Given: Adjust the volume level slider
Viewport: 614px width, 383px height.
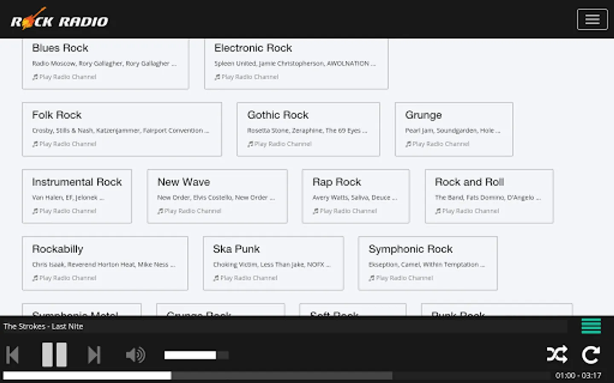Looking at the screenshot, I should tap(196, 355).
